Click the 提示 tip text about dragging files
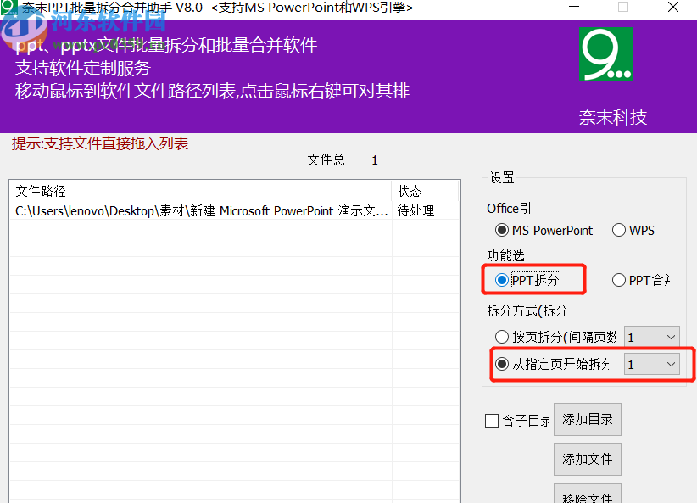The image size is (697, 503). click(97, 143)
